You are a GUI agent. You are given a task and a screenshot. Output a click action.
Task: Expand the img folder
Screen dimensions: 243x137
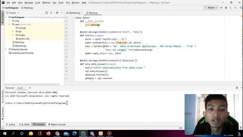coord(9,21)
